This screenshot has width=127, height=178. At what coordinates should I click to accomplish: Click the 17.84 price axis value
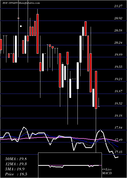click(x=118, y=128)
